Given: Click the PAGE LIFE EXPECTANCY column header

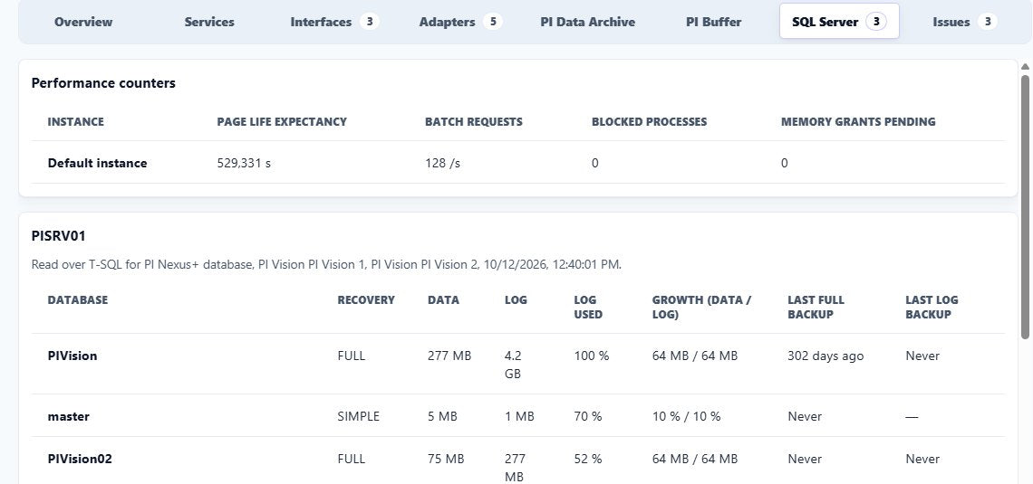Looking at the screenshot, I should coord(282,121).
